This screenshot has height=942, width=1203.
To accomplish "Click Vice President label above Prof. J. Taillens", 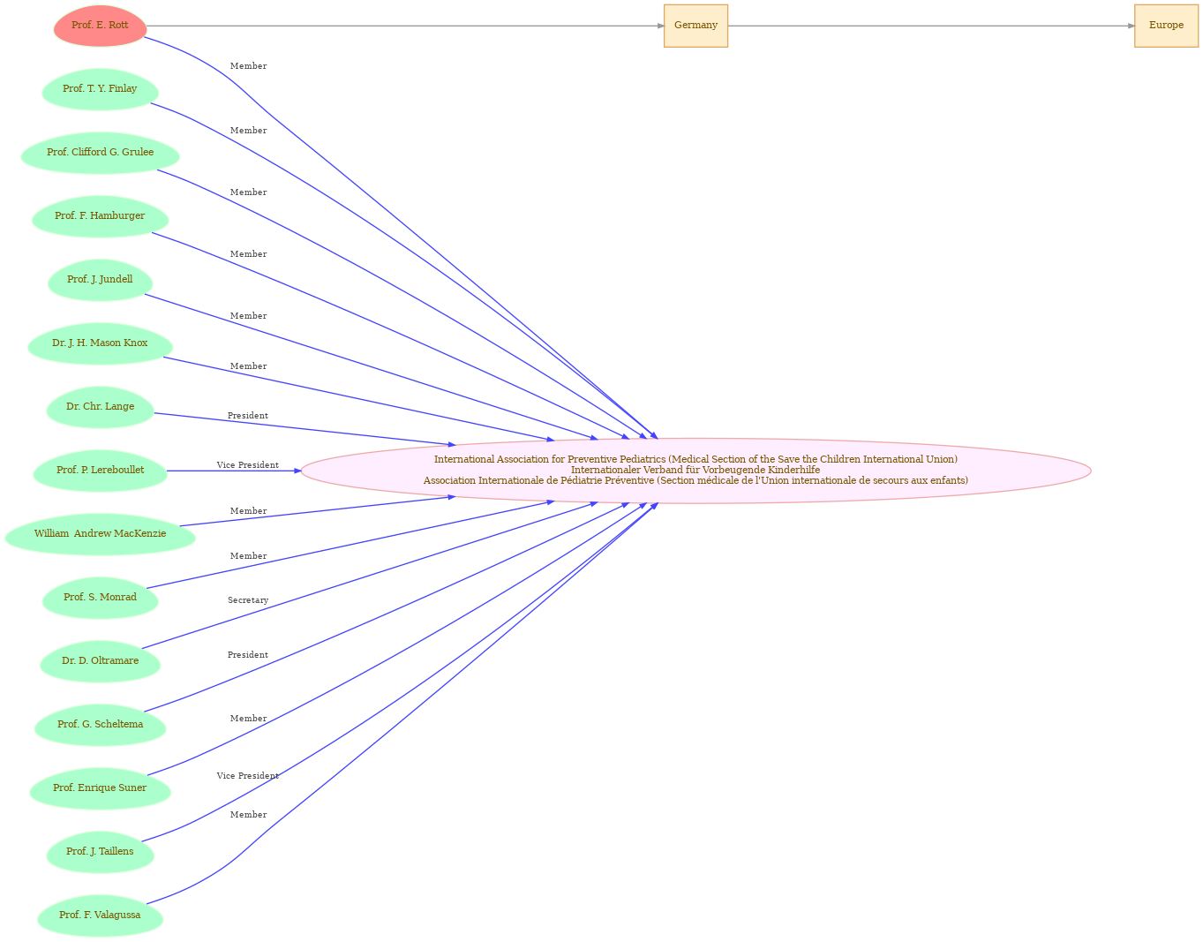I will click(x=248, y=776).
